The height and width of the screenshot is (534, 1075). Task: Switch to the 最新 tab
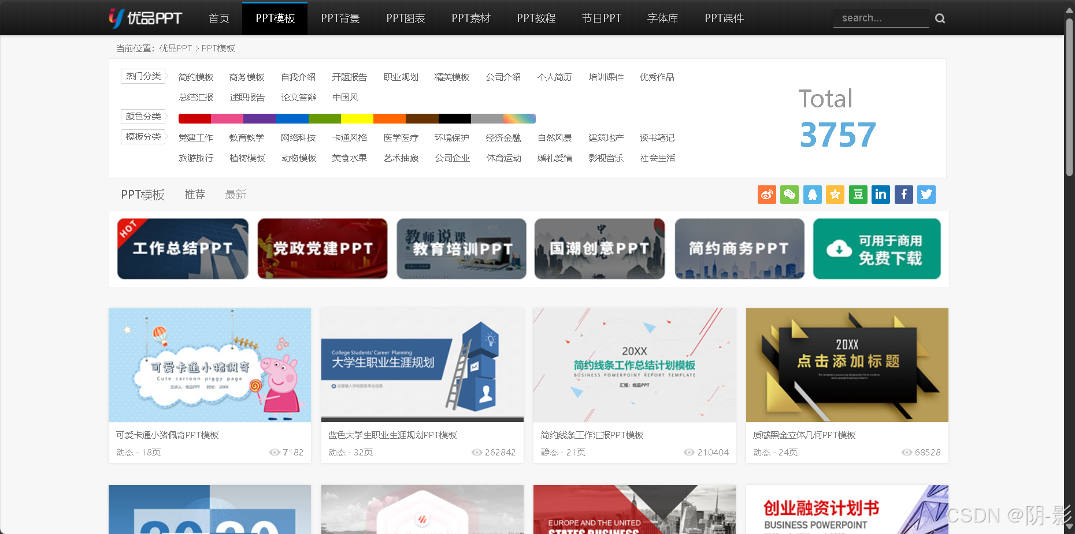click(x=236, y=195)
